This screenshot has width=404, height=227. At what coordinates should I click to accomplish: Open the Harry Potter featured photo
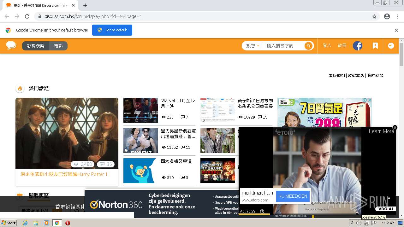pos(67,133)
